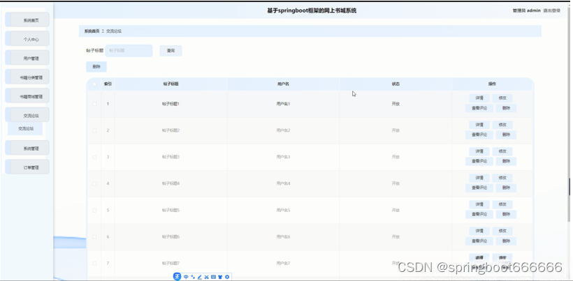Click 删除 in the 帖子标题5 row
573x281 pixels.
506,214
